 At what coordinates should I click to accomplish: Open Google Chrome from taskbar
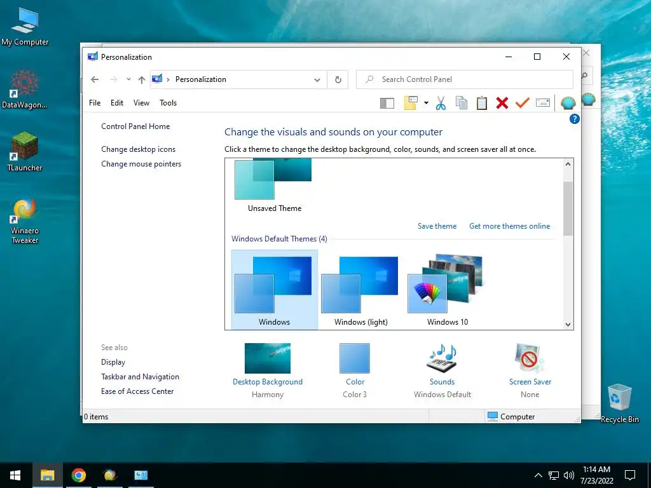[78, 475]
